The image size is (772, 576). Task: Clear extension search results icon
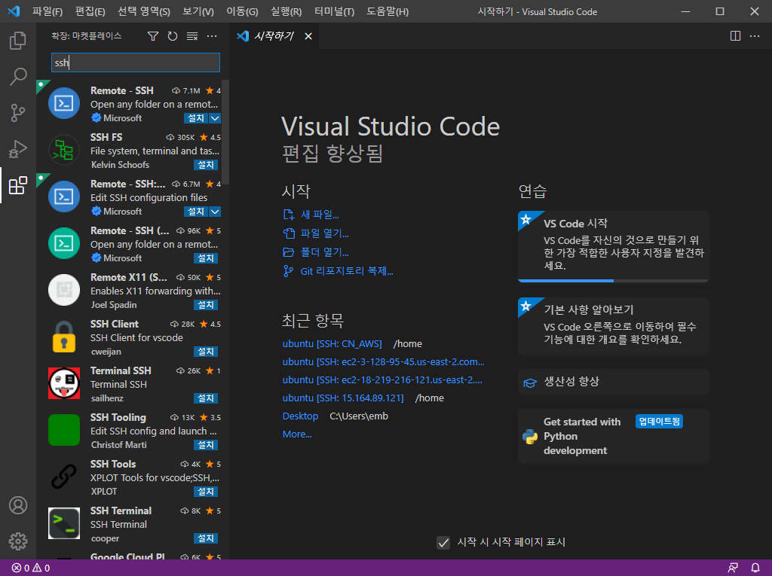pyautogui.click(x=192, y=36)
